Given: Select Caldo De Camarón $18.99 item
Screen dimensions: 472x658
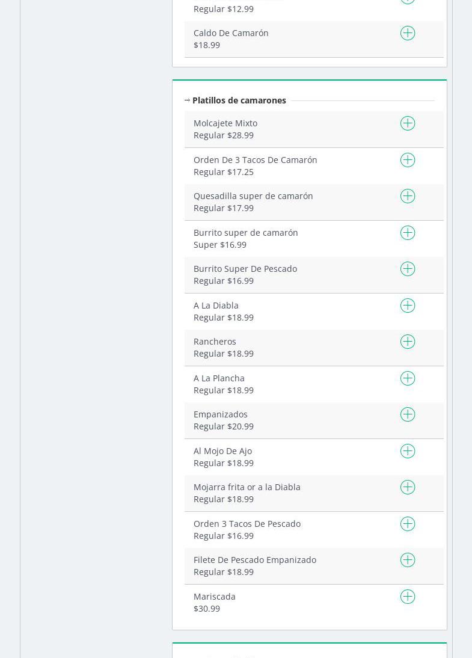Looking at the screenshot, I should pos(231,38).
